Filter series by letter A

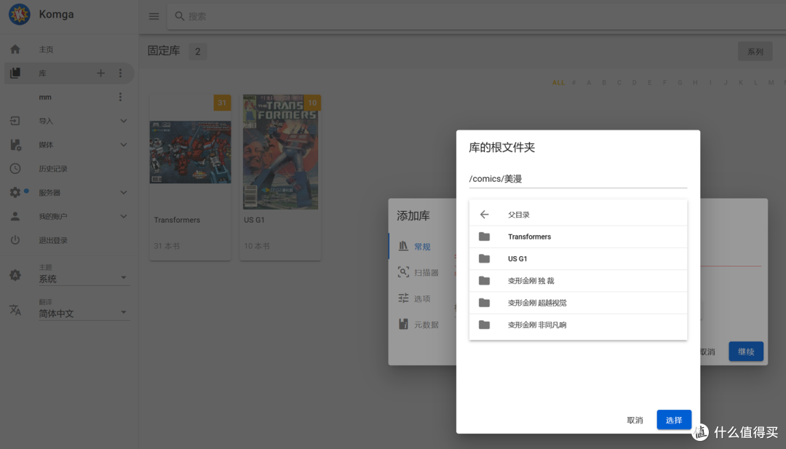point(589,83)
